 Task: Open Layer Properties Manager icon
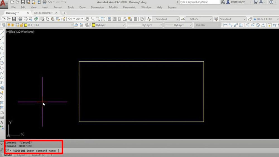[x=3, y=25]
